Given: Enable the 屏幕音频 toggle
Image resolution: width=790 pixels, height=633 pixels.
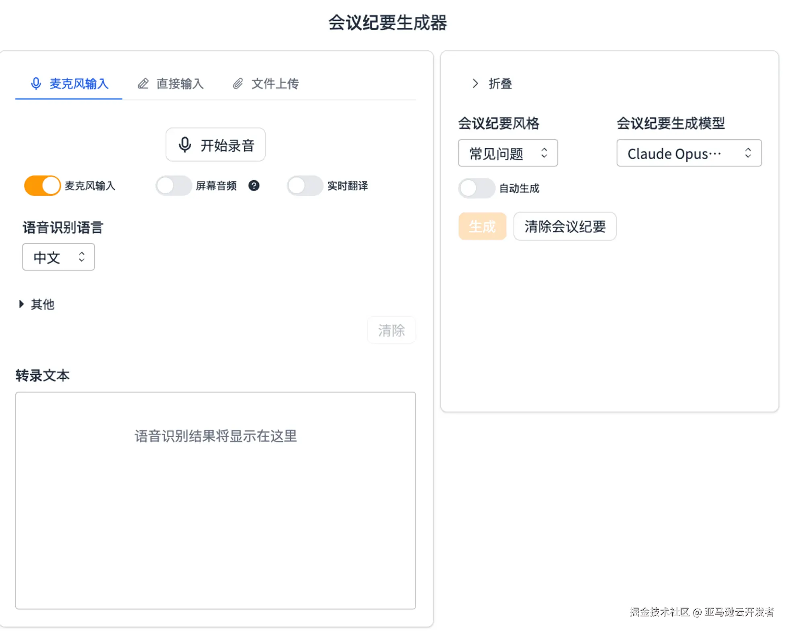Looking at the screenshot, I should pyautogui.click(x=174, y=186).
